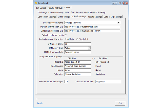The height and width of the screenshot is (108, 162).
Task: Switch to Results Settings tab
Action: (x=94, y=17)
